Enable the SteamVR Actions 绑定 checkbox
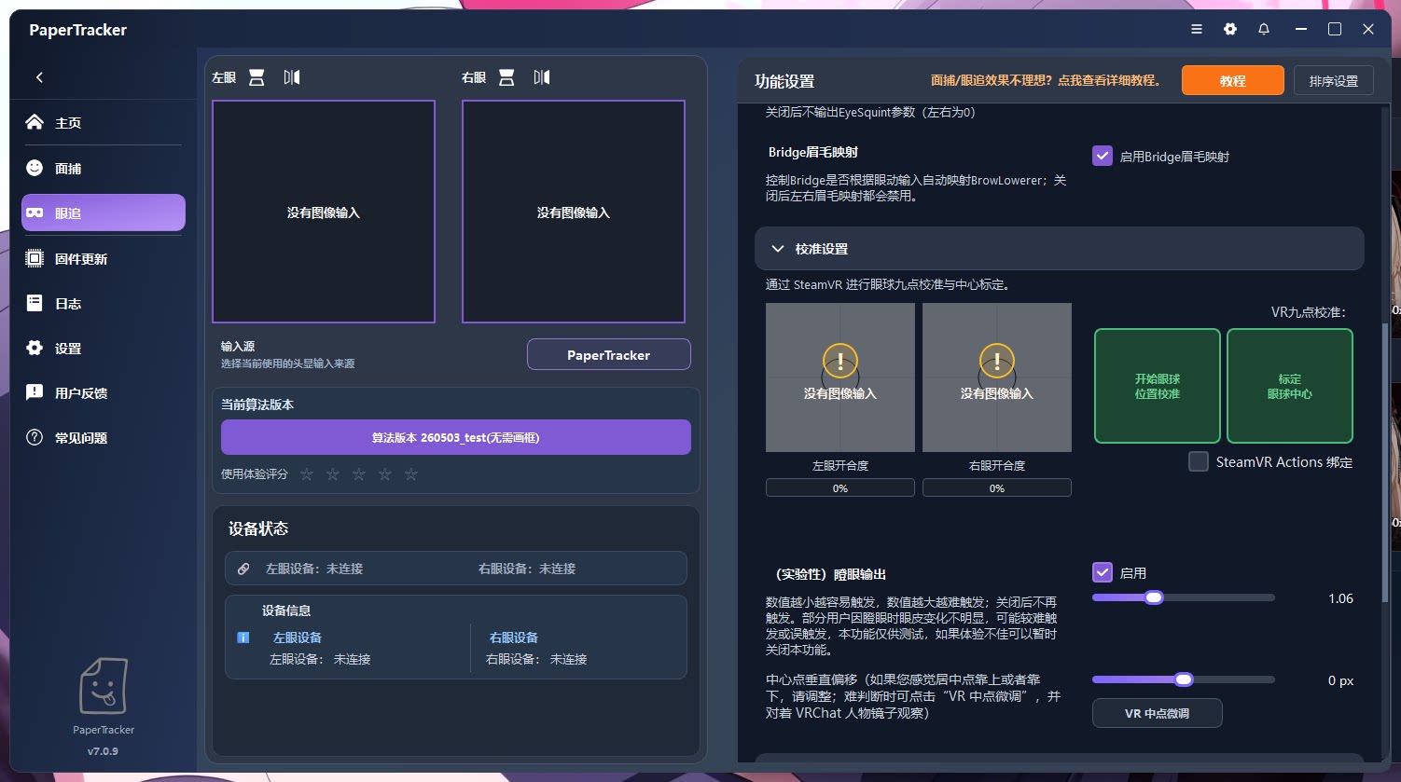This screenshot has width=1401, height=782. (x=1199, y=461)
